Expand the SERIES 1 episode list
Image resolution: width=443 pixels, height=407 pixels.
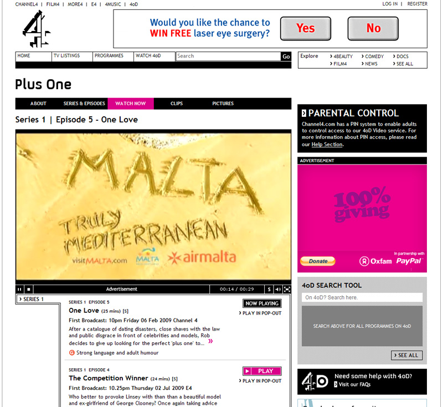[32, 299]
